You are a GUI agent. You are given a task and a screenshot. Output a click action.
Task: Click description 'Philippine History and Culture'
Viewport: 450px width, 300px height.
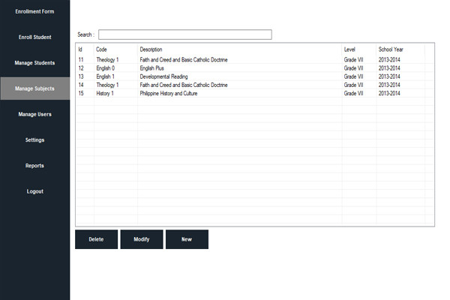pyautogui.click(x=169, y=93)
